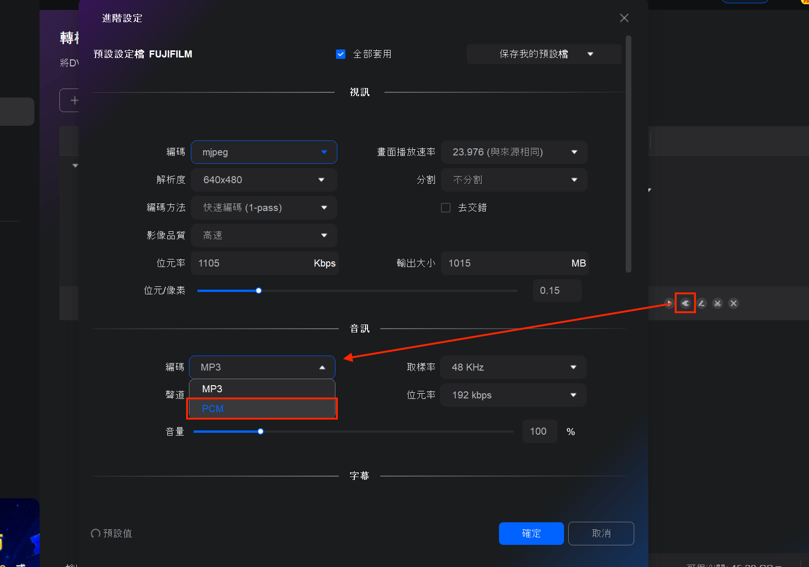Click the confirm (確定) button

pos(531,534)
